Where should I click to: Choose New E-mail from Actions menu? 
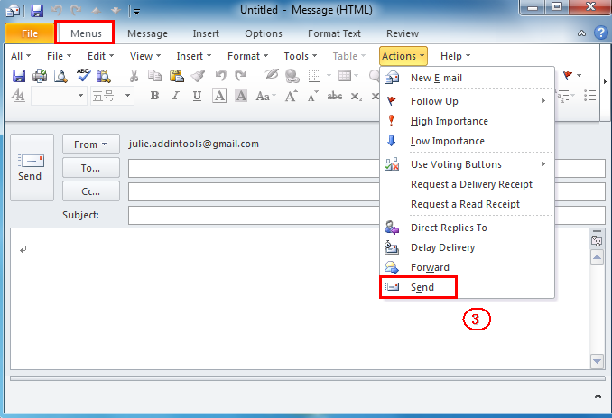click(468, 78)
